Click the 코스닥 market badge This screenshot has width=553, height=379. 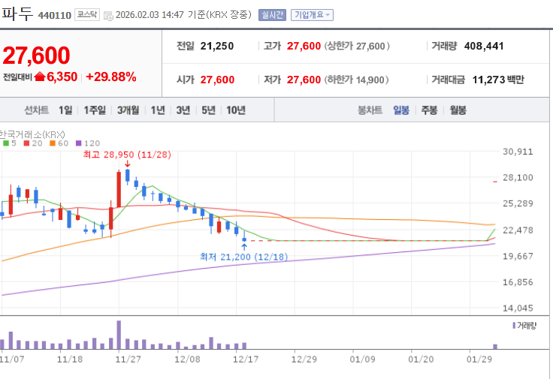(x=87, y=15)
